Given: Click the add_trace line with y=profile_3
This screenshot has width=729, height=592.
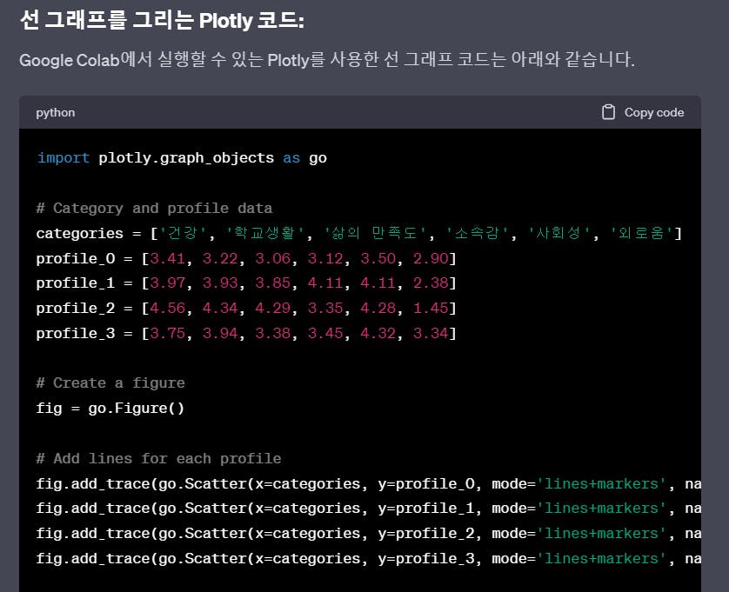Looking at the screenshot, I should pyautogui.click(x=369, y=559).
